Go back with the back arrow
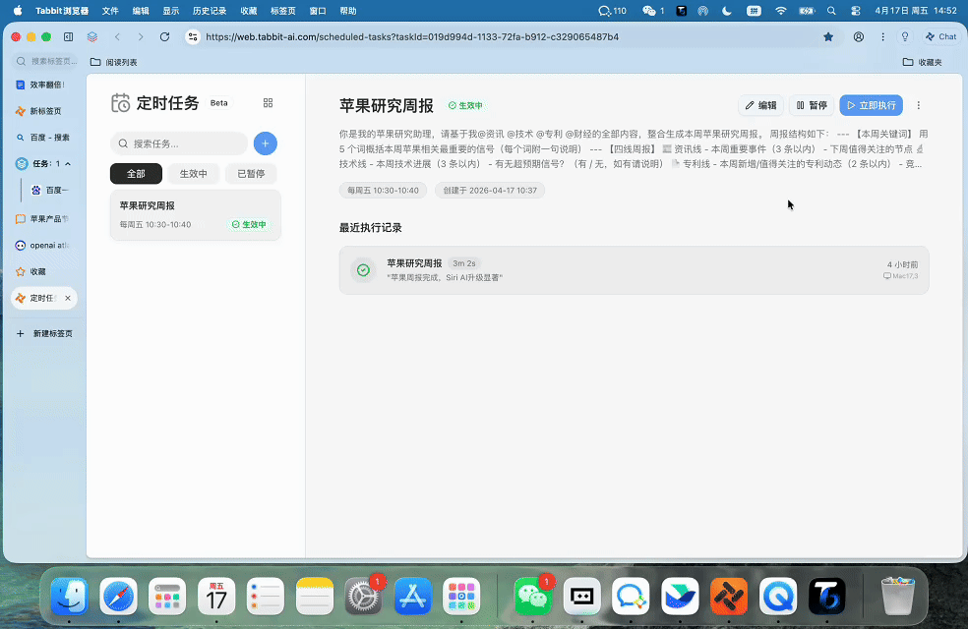The width and height of the screenshot is (968, 629). click(117, 37)
